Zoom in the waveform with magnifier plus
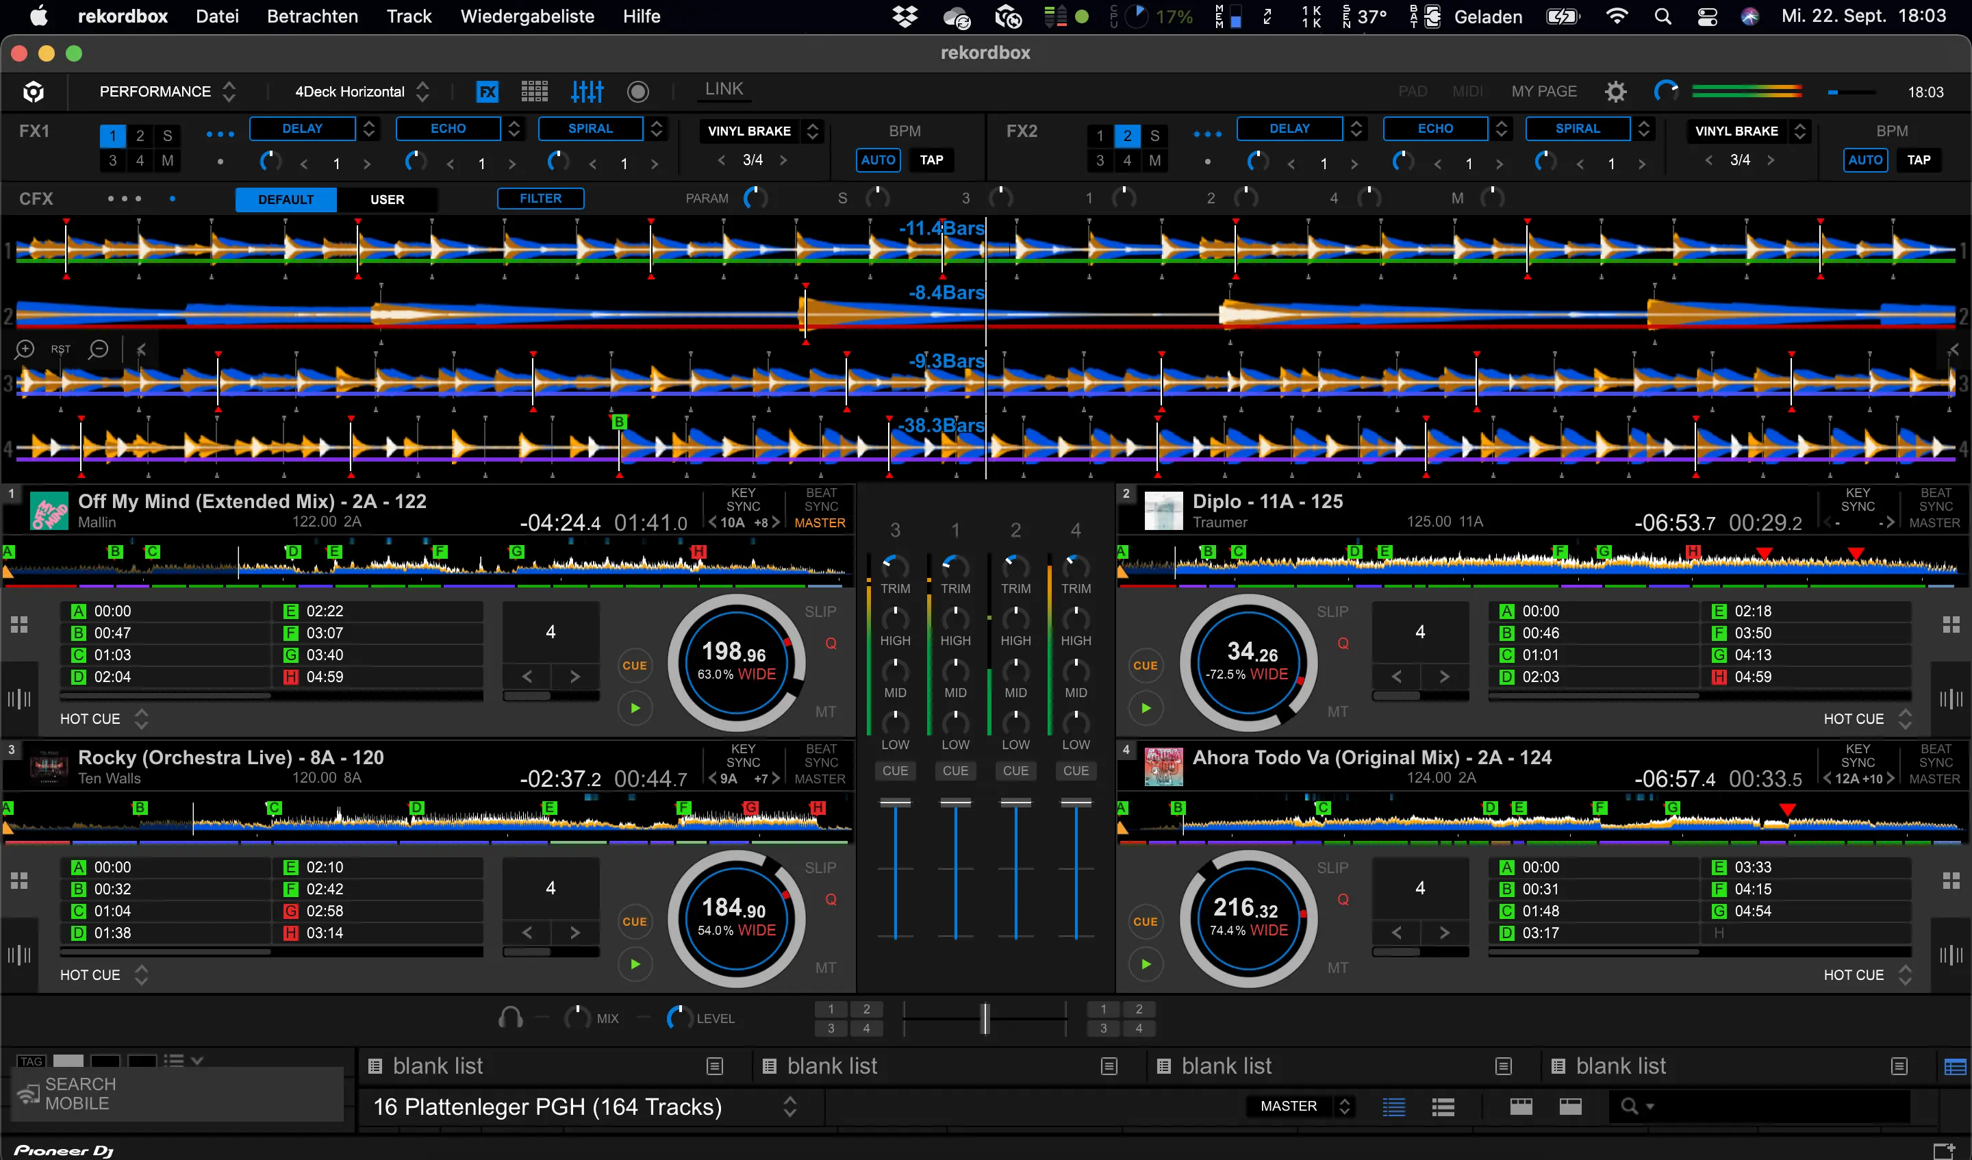 point(25,349)
